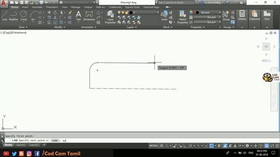Open the Manage ribbon tab

coord(76,7)
